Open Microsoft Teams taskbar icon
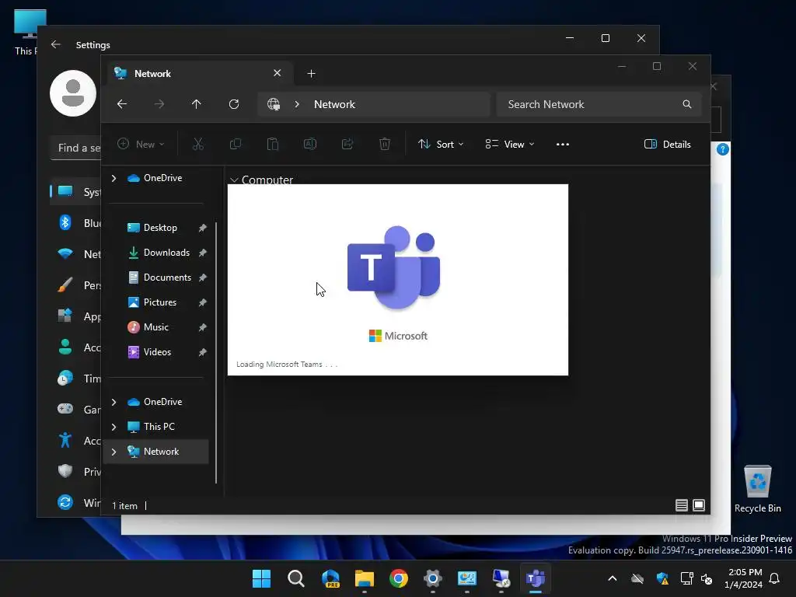This screenshot has width=796, height=597. [536, 578]
